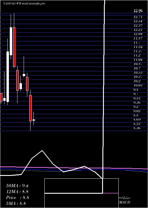Click the Price : 8.8 readout

coord(17,198)
